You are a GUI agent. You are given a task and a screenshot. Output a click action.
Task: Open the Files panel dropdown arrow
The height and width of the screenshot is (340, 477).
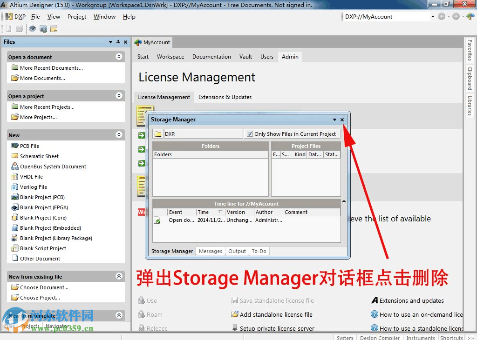pyautogui.click(x=110, y=42)
